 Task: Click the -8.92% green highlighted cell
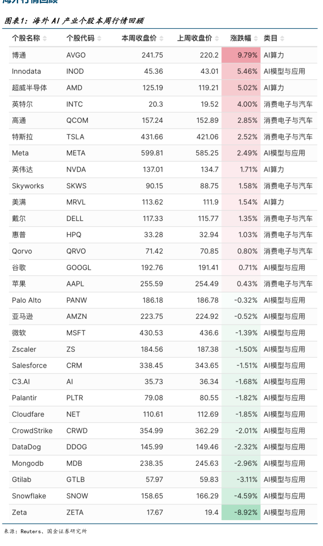tap(241, 512)
